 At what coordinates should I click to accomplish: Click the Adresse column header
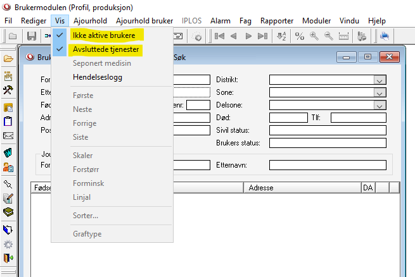(x=303, y=188)
